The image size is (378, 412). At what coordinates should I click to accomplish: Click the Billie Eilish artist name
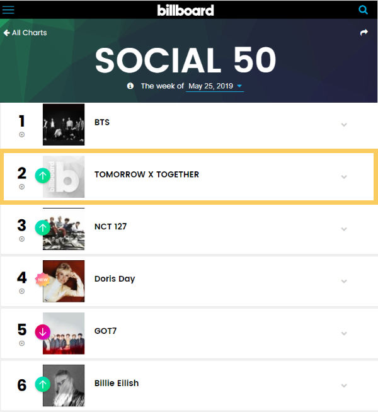click(x=117, y=383)
